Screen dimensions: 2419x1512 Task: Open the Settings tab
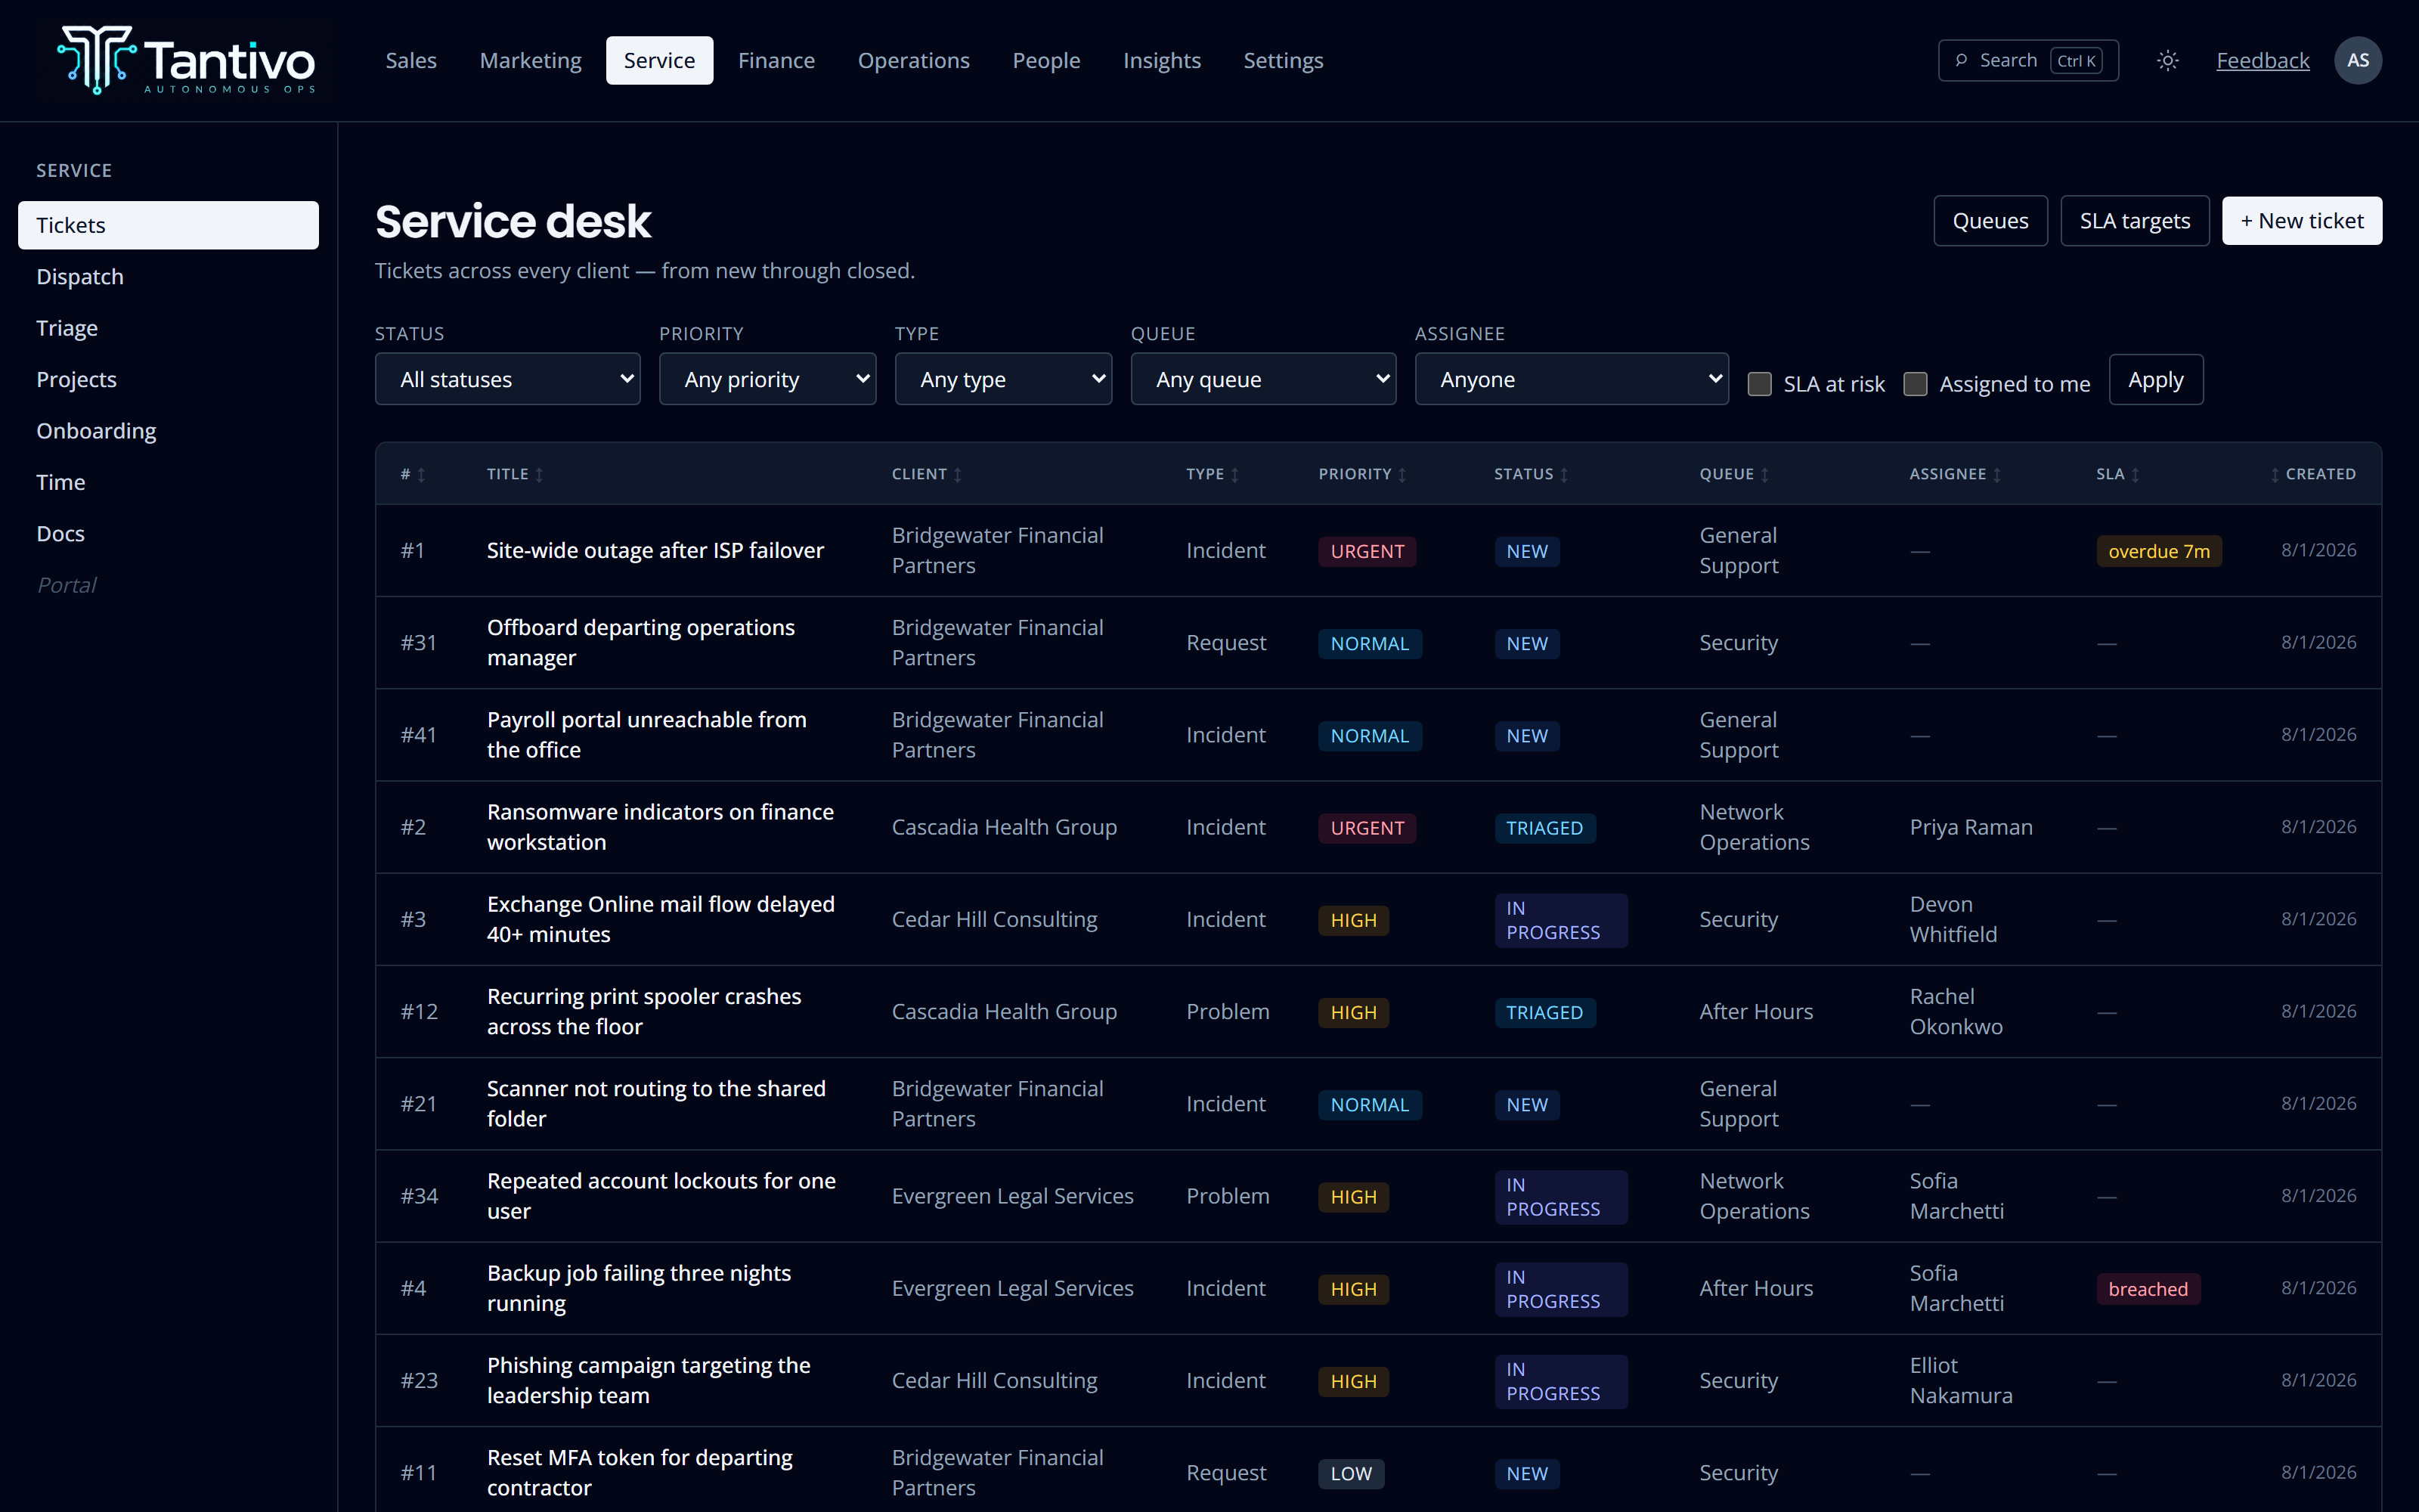point(1284,60)
